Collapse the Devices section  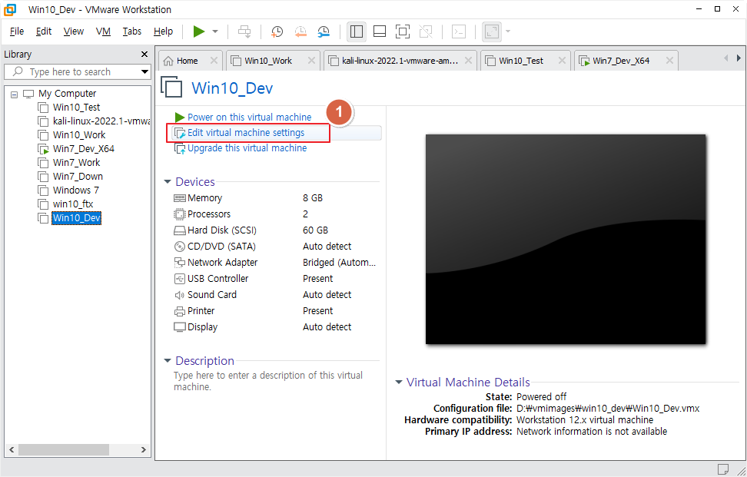coord(168,181)
